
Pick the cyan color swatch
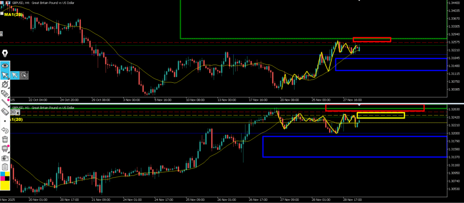point(3,174)
